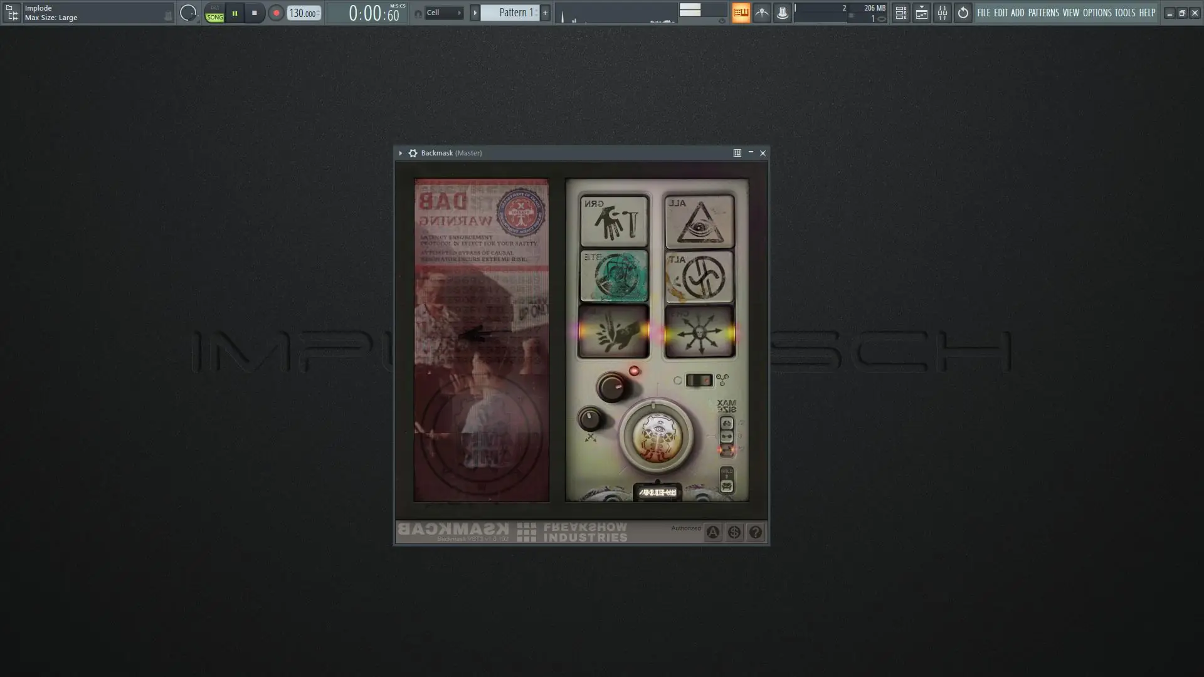Click the red record button
1204x677 pixels.
(x=276, y=13)
